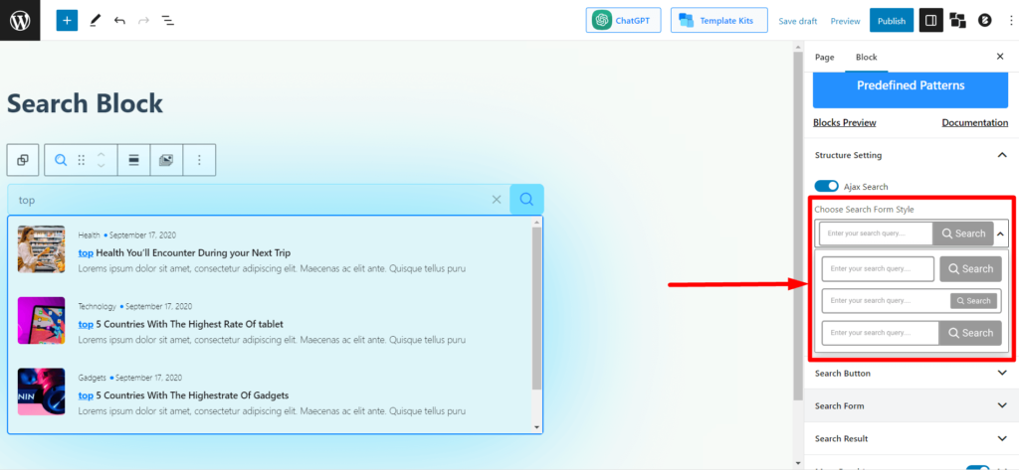Open Template Kits
Image resolution: width=1019 pixels, height=470 pixels.
(x=718, y=20)
